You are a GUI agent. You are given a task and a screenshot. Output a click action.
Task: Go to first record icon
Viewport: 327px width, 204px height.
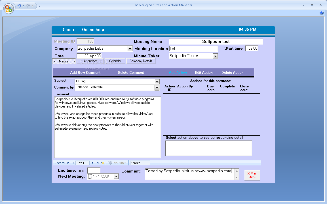[68, 163]
